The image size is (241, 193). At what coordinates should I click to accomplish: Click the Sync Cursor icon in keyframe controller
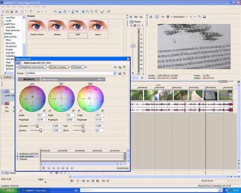click(x=43, y=168)
